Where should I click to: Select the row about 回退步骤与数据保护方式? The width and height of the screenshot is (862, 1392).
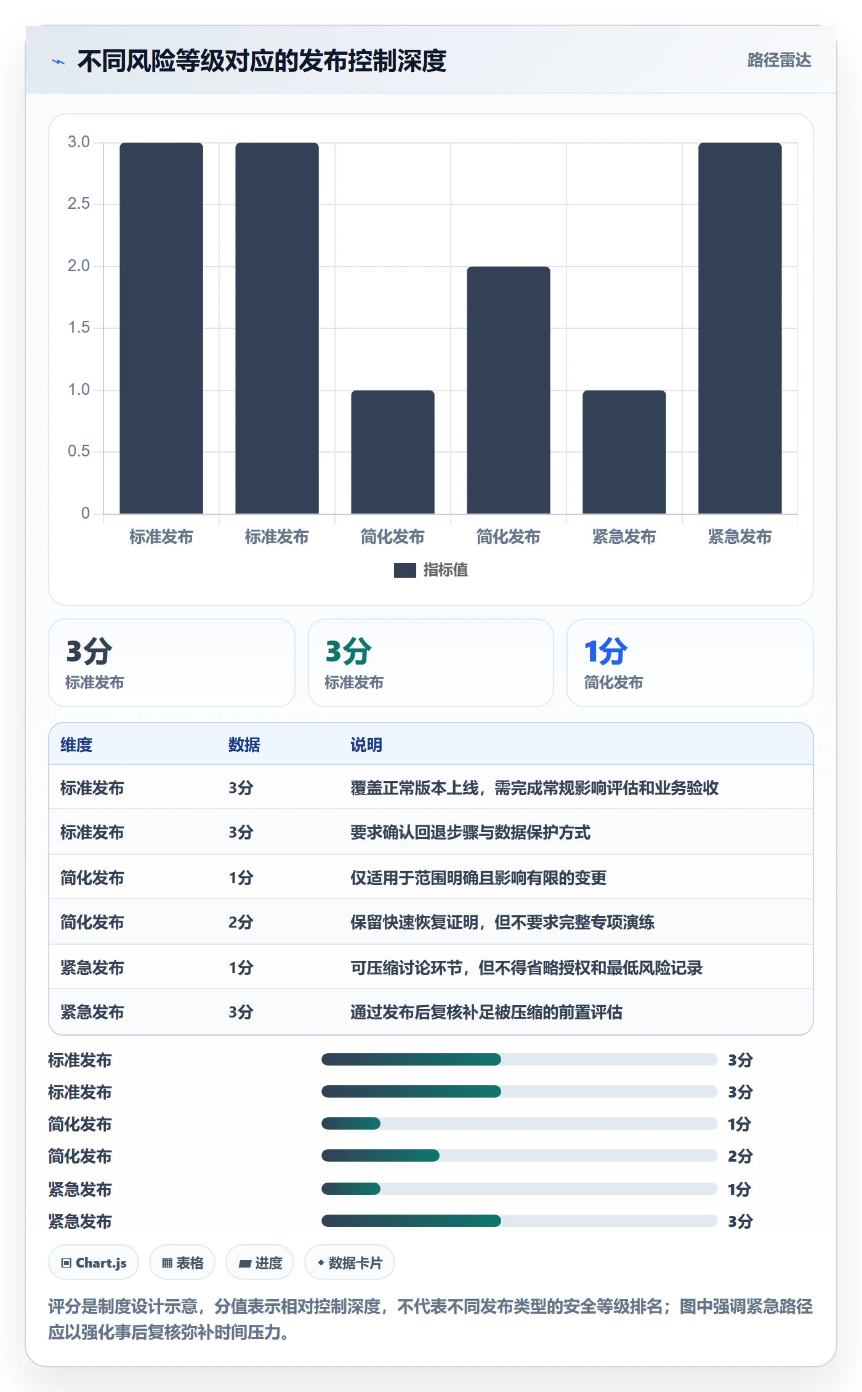point(431,832)
